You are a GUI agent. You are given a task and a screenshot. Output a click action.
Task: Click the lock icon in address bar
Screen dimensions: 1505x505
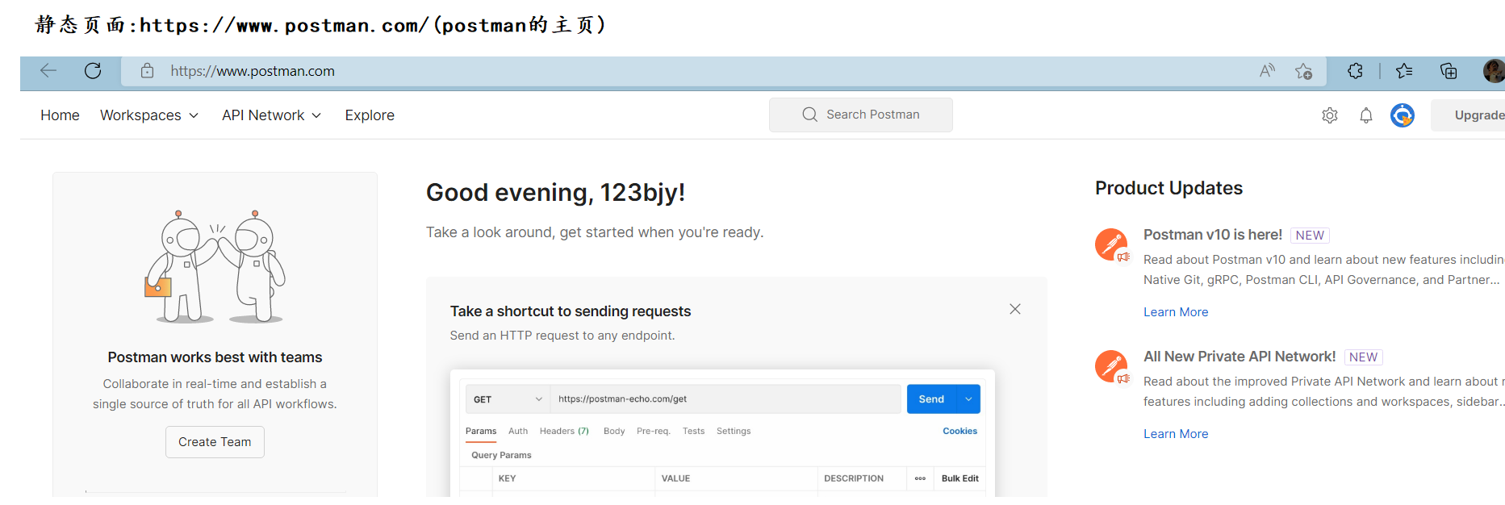(147, 71)
